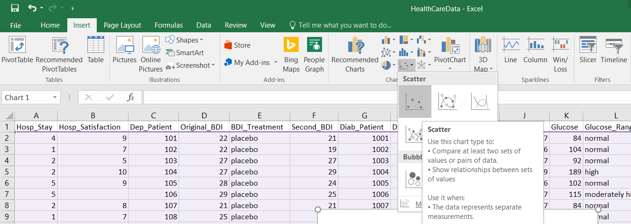Image resolution: width=631 pixels, height=224 pixels.
Task: Switch to the Data tab
Action: coord(203,25)
